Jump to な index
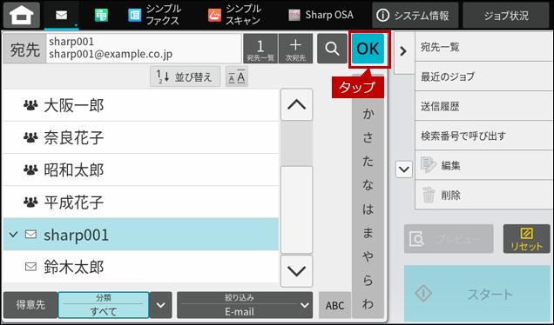554x325 pixels. click(x=368, y=185)
